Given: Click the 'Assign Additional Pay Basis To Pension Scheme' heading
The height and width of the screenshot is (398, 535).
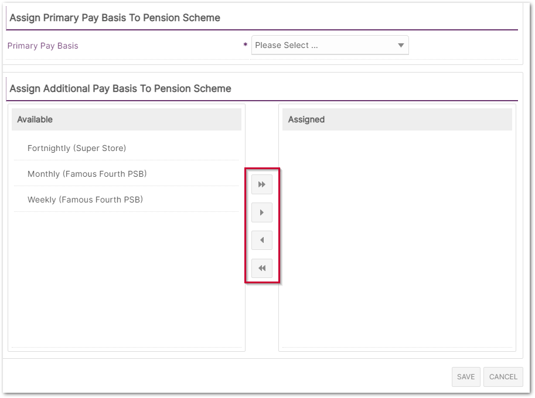Looking at the screenshot, I should pyautogui.click(x=120, y=89).
